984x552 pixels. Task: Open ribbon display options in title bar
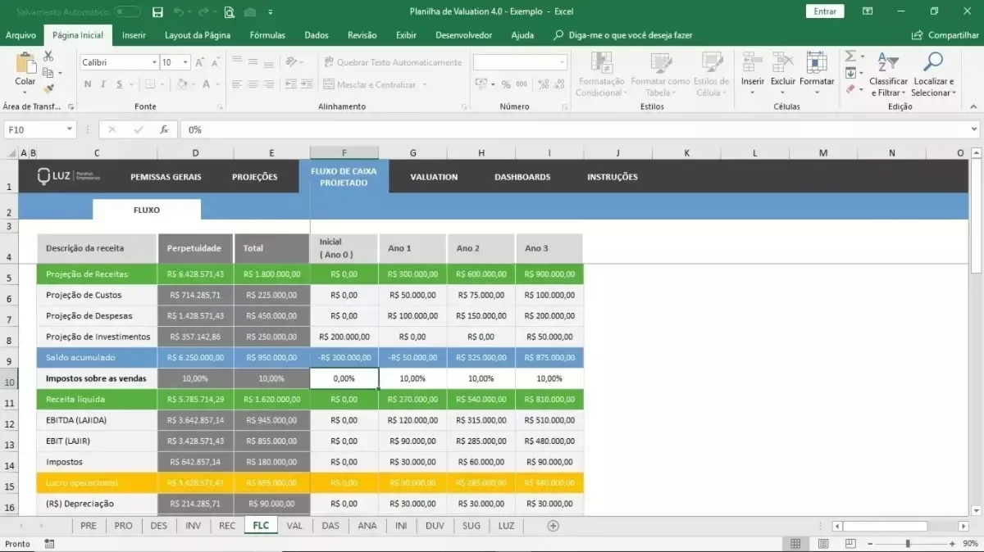click(x=868, y=11)
